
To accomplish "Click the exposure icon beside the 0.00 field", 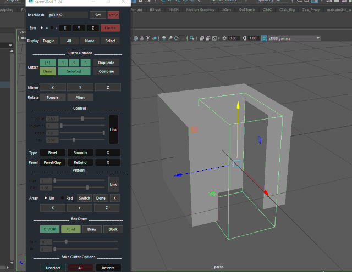I will pos(223,38).
